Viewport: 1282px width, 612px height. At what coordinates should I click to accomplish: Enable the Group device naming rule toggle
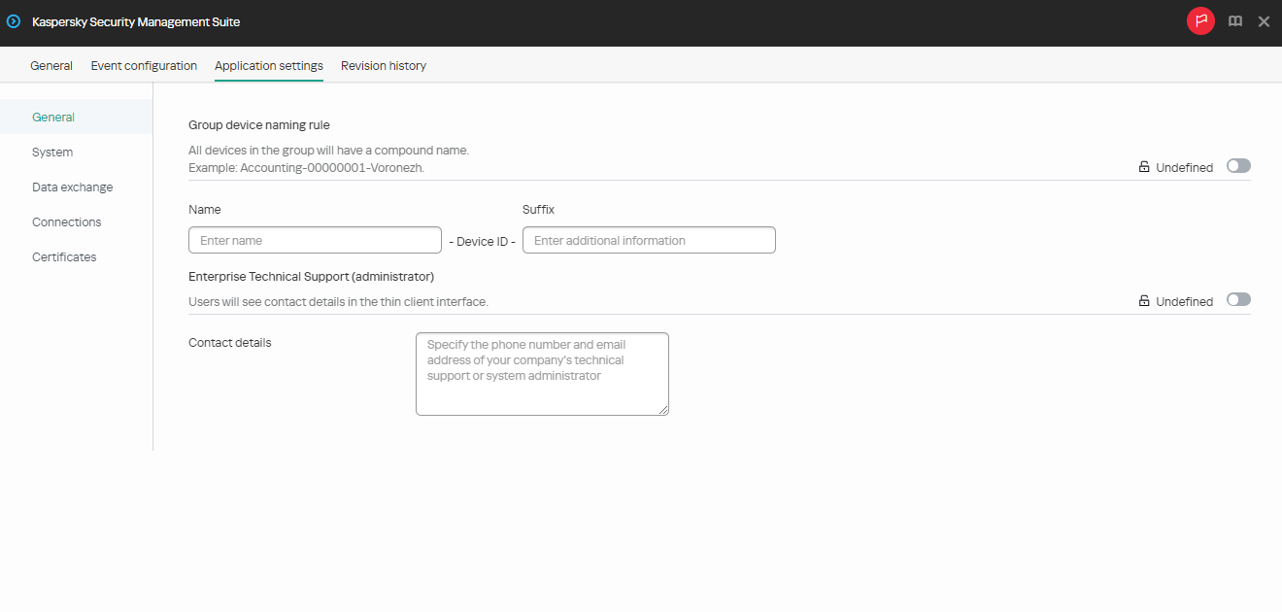tap(1238, 165)
